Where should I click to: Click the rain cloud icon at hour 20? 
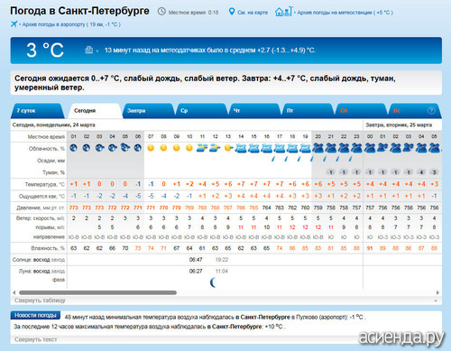coord(318,148)
